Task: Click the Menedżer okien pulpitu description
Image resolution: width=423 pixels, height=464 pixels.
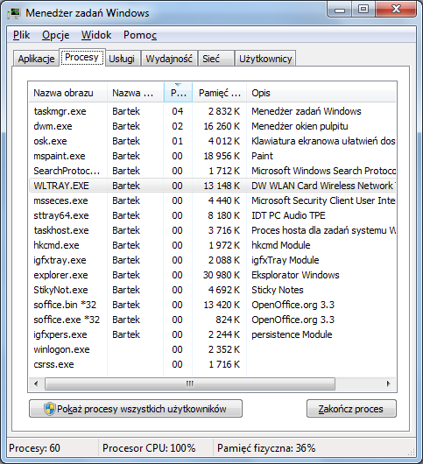Action: click(300, 126)
